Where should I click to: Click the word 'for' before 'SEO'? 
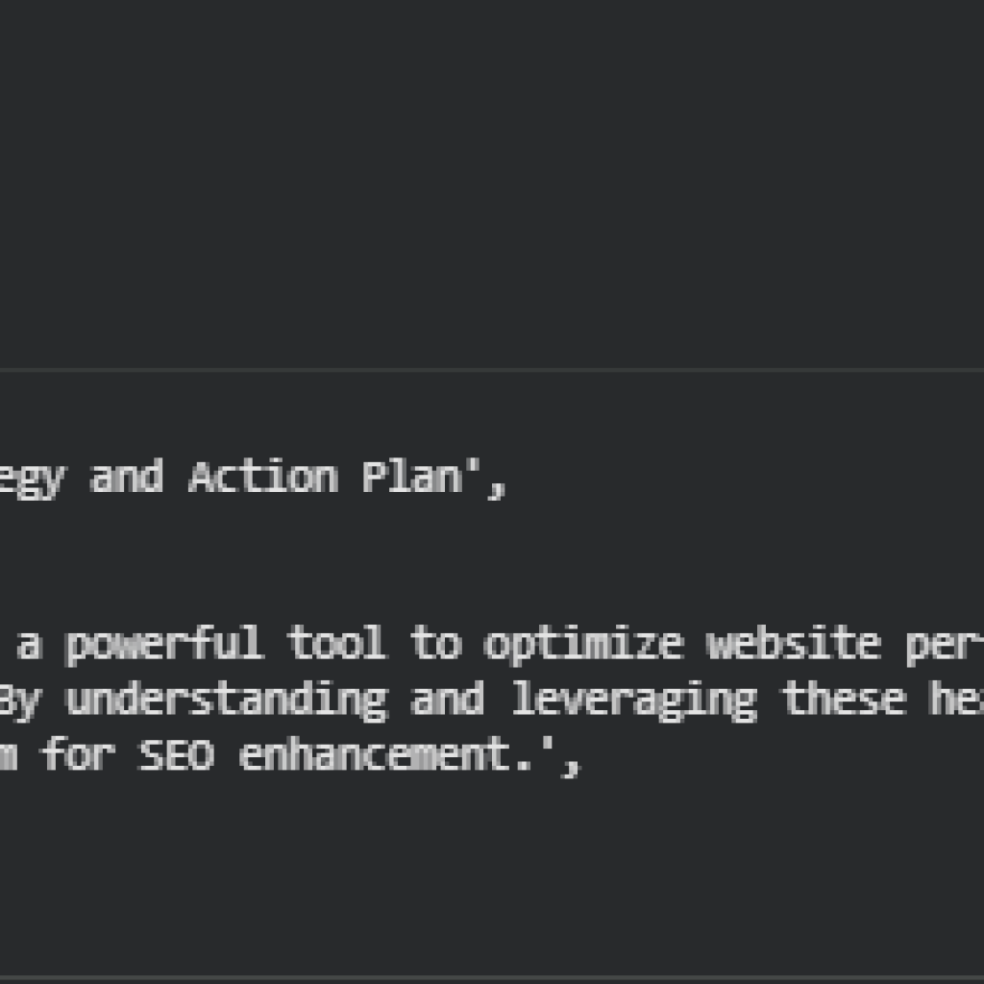click(x=77, y=757)
